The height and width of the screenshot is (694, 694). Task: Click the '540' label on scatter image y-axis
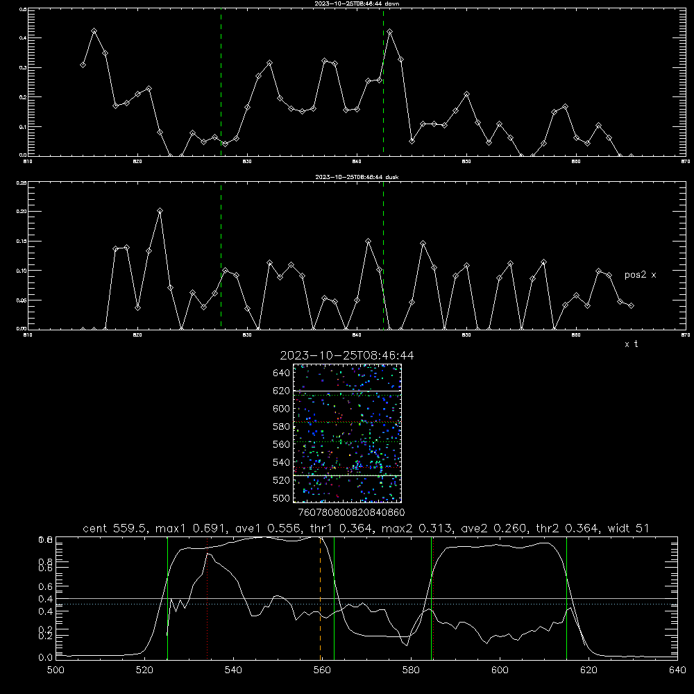pyautogui.click(x=282, y=462)
